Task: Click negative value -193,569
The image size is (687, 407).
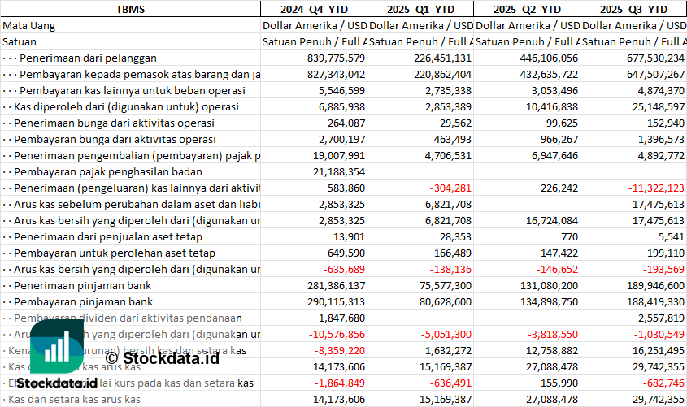Action: (x=663, y=269)
